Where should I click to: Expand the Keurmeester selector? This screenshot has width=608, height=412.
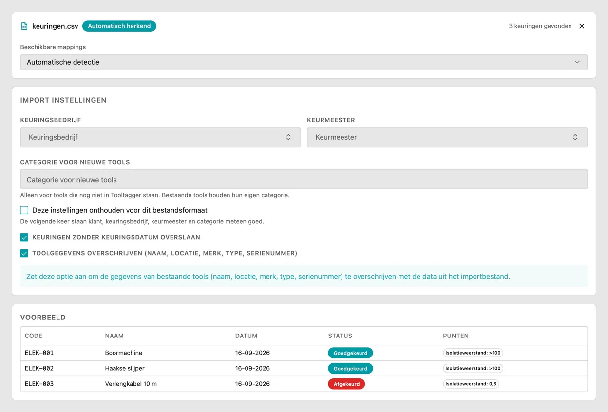coord(447,137)
